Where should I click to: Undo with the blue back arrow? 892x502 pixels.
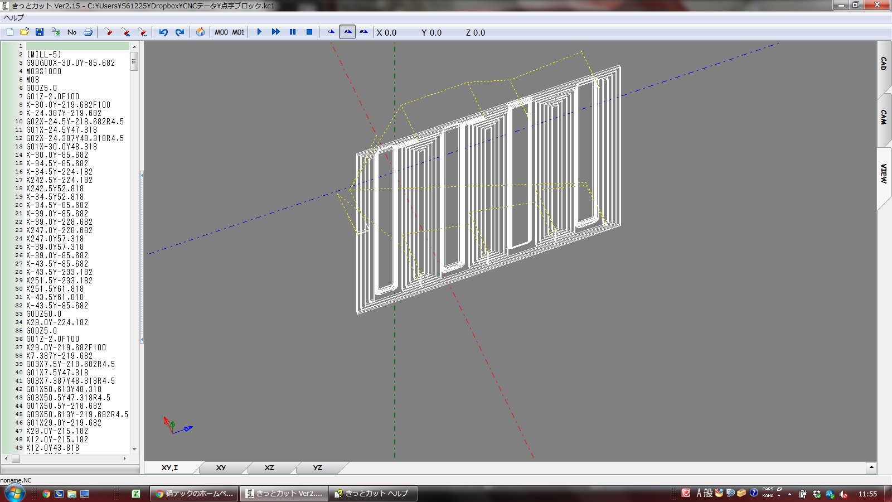(163, 32)
